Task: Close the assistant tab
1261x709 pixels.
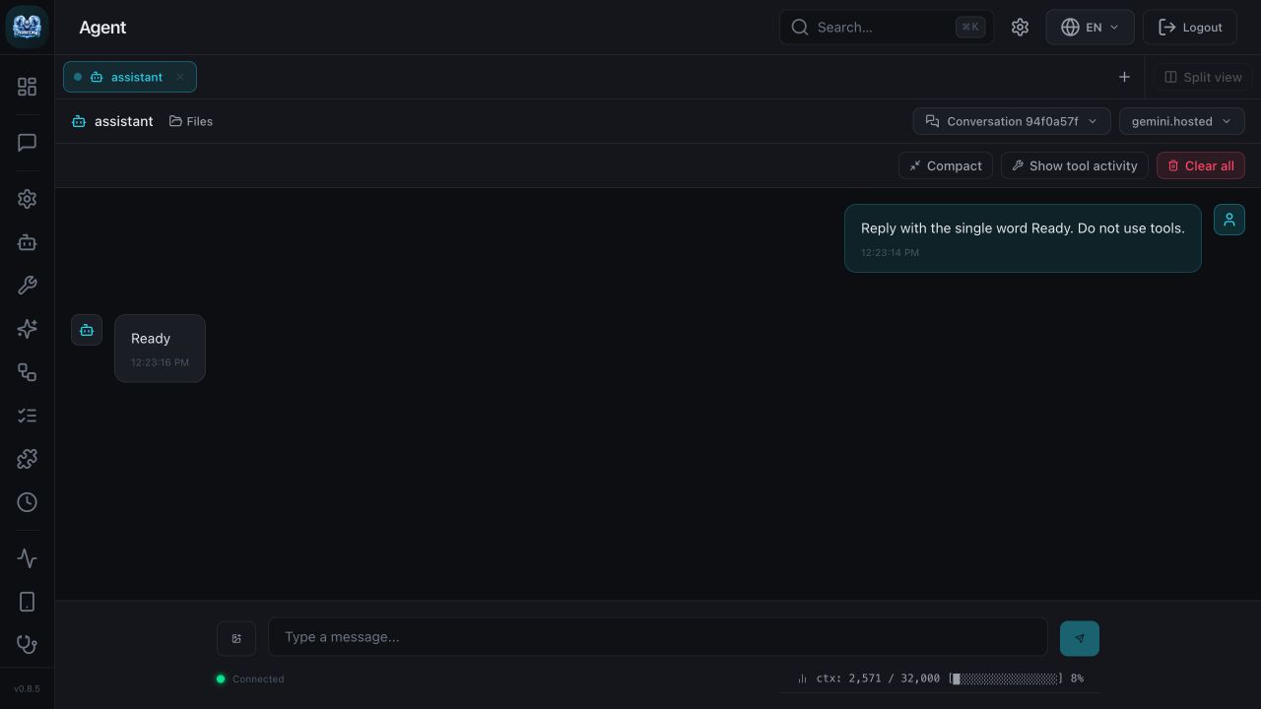Action: [x=180, y=77]
